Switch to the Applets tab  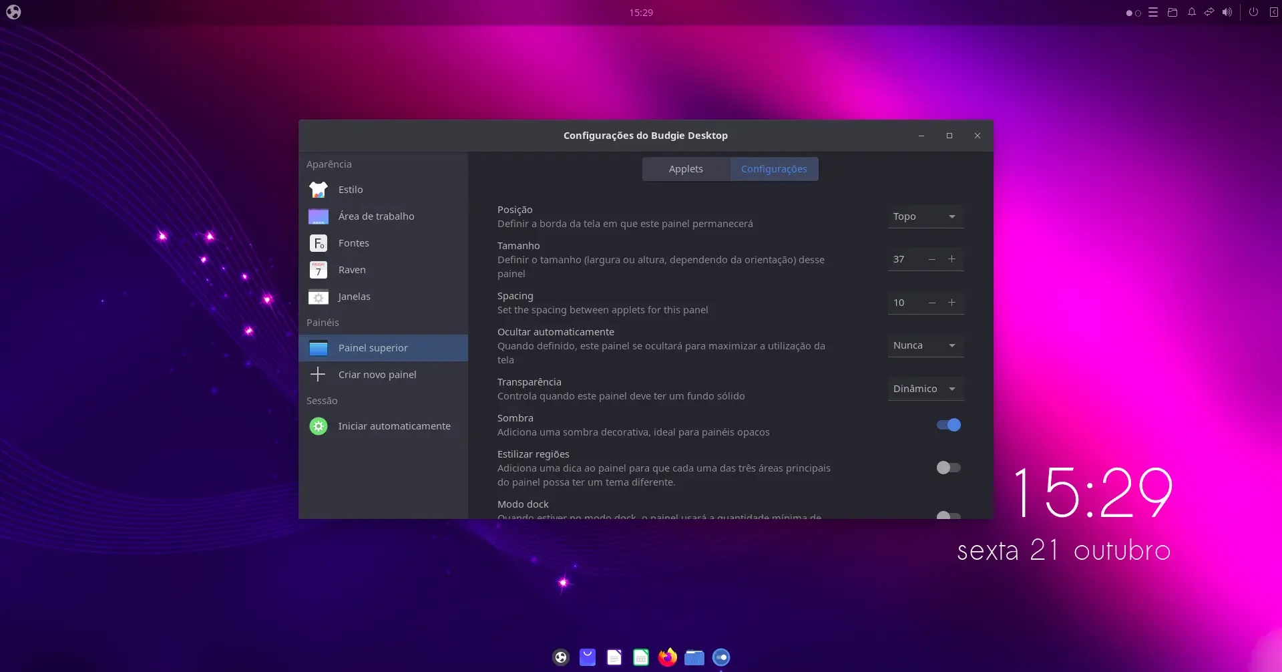coord(686,169)
